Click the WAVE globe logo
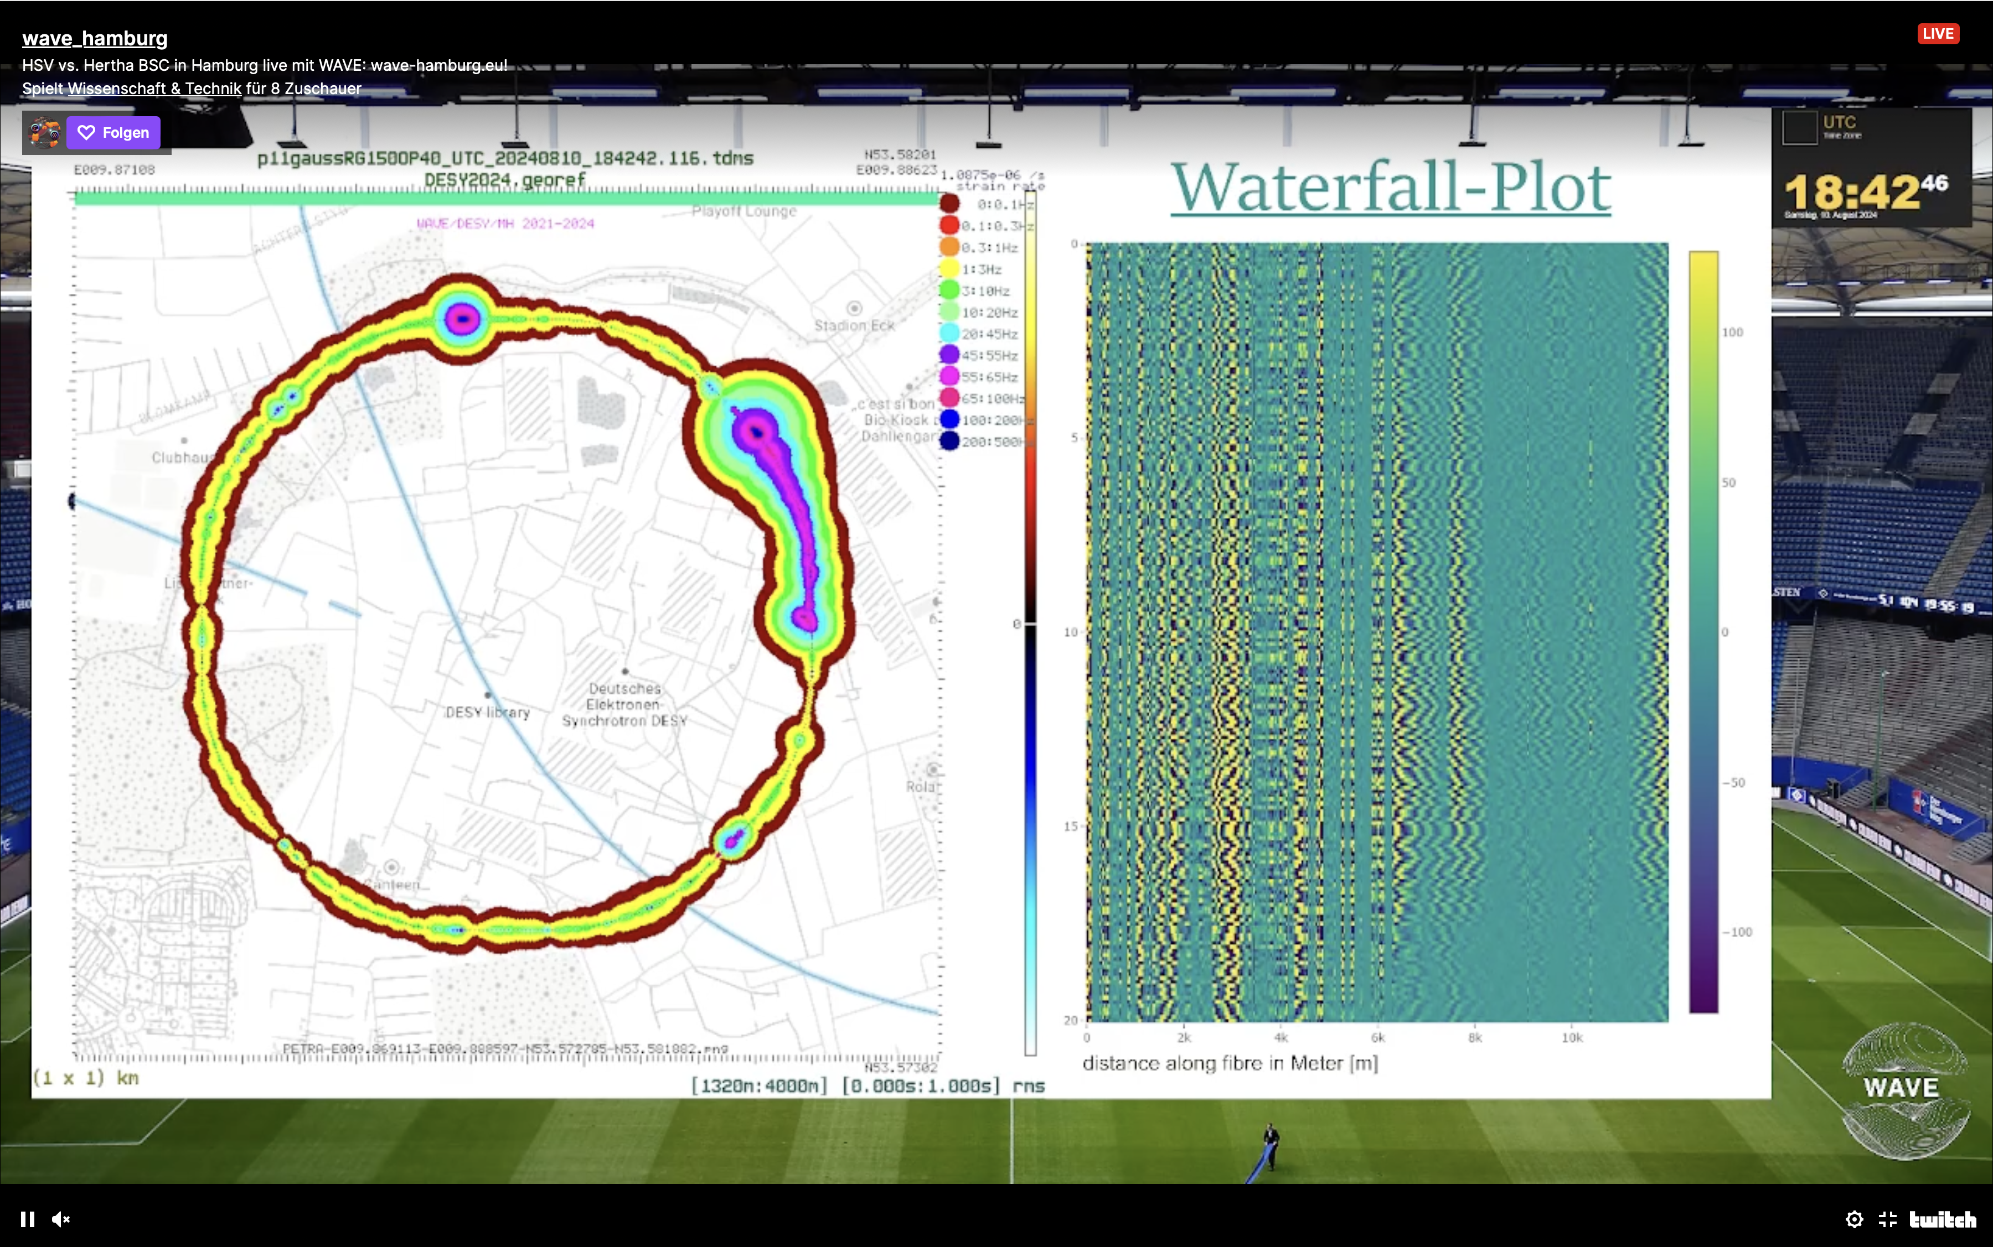 (1904, 1090)
